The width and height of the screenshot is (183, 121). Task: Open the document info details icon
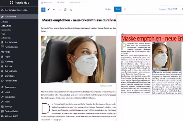65,10
